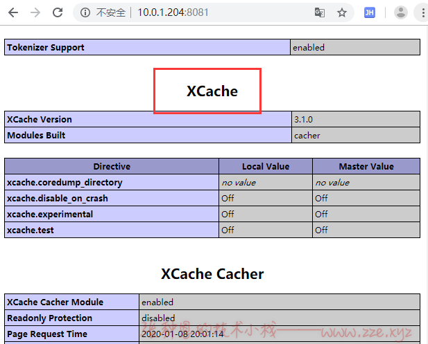
Task: Select the XCache Cacher Module label
Action: [55, 302]
